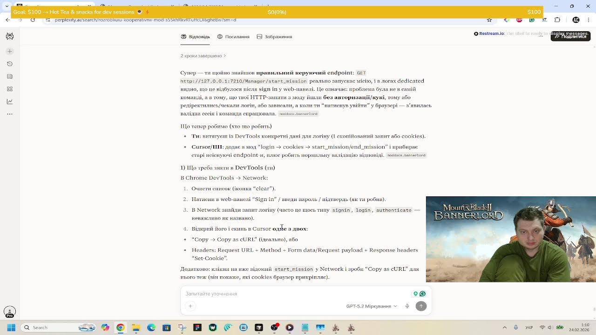Open Perplexity home logo in sidebar

pyautogui.click(x=10, y=36)
